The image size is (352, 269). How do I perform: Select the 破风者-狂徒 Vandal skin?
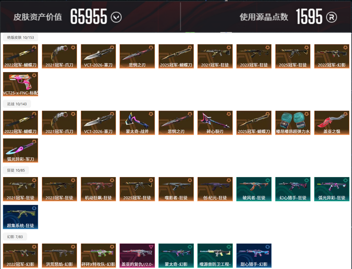[x=254, y=189]
